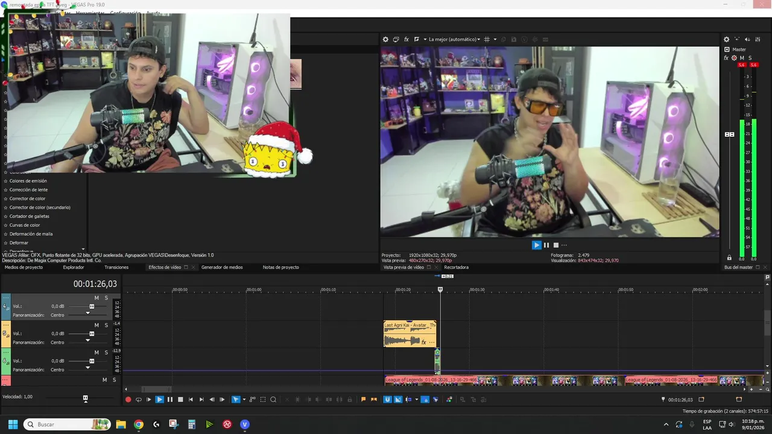Stop video in the preview window
This screenshot has width=772, height=434.
(x=556, y=245)
